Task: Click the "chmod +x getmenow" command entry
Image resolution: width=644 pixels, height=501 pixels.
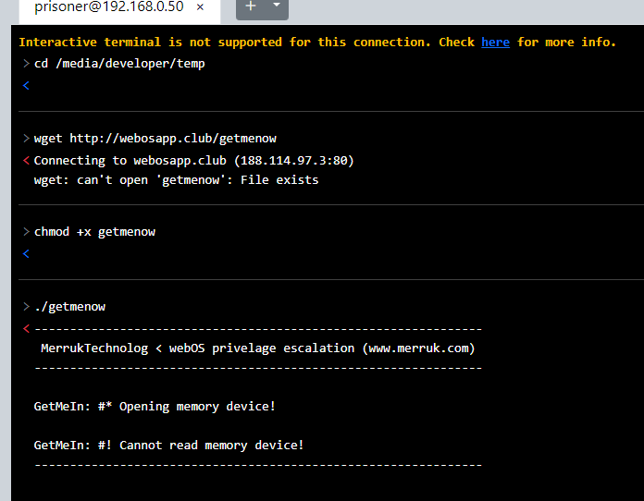Action: 94,232
